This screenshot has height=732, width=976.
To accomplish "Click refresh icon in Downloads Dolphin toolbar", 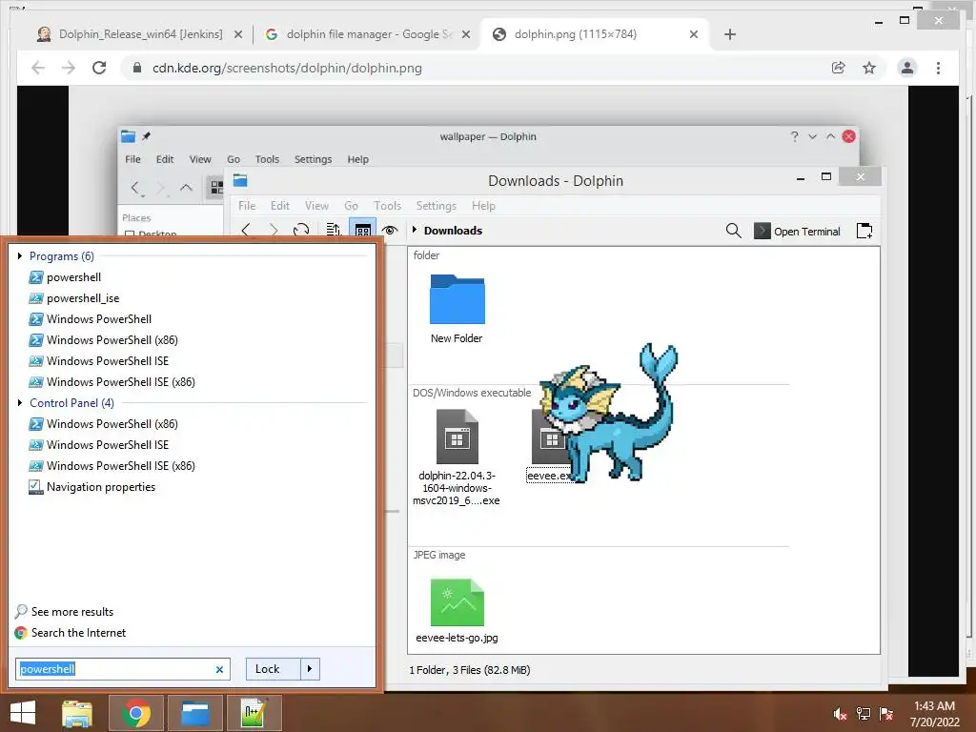I will coord(301,231).
